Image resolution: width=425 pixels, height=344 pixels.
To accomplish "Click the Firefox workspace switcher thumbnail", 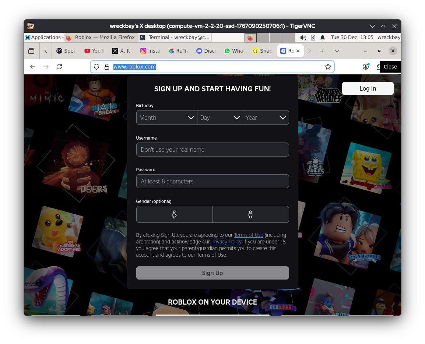I will pos(250,38).
